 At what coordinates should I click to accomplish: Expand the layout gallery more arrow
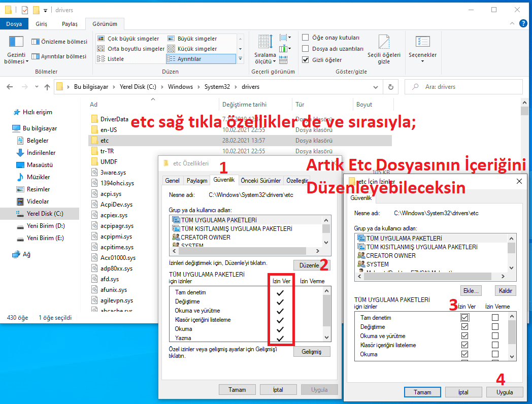(x=240, y=59)
